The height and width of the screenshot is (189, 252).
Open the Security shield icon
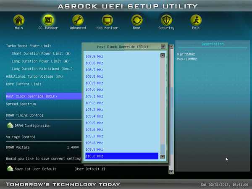166,20
